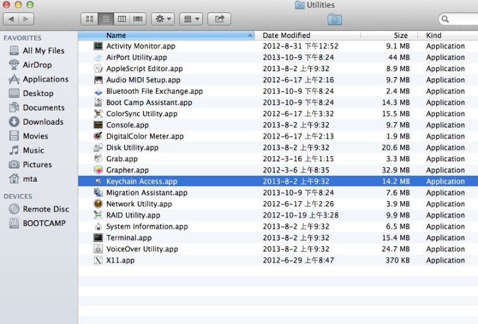This screenshot has height=324, width=478.
Task: Sort by the Kind column header
Action: tap(448, 35)
